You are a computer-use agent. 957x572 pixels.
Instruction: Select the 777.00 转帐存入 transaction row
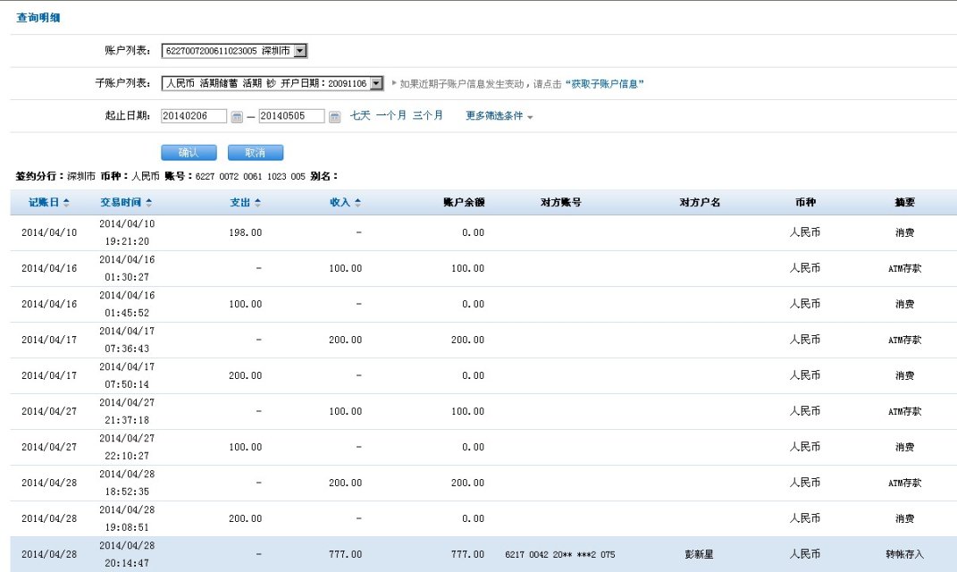click(483, 554)
